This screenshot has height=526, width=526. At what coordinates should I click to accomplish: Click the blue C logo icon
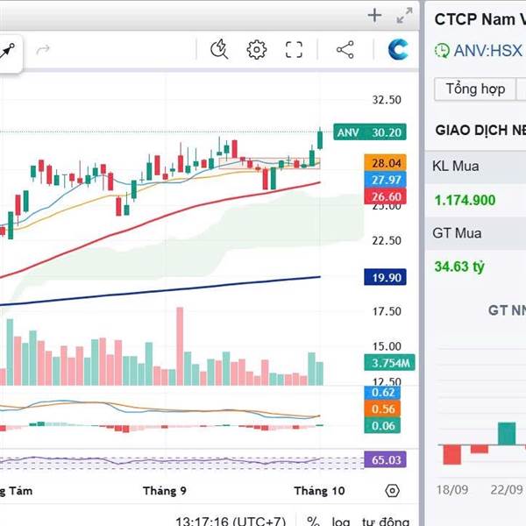[399, 50]
